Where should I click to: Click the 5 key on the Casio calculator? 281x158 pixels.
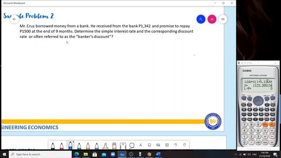tap(251, 131)
